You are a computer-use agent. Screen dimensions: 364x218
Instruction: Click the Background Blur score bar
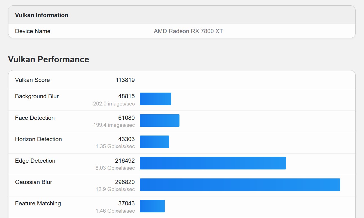155,99
